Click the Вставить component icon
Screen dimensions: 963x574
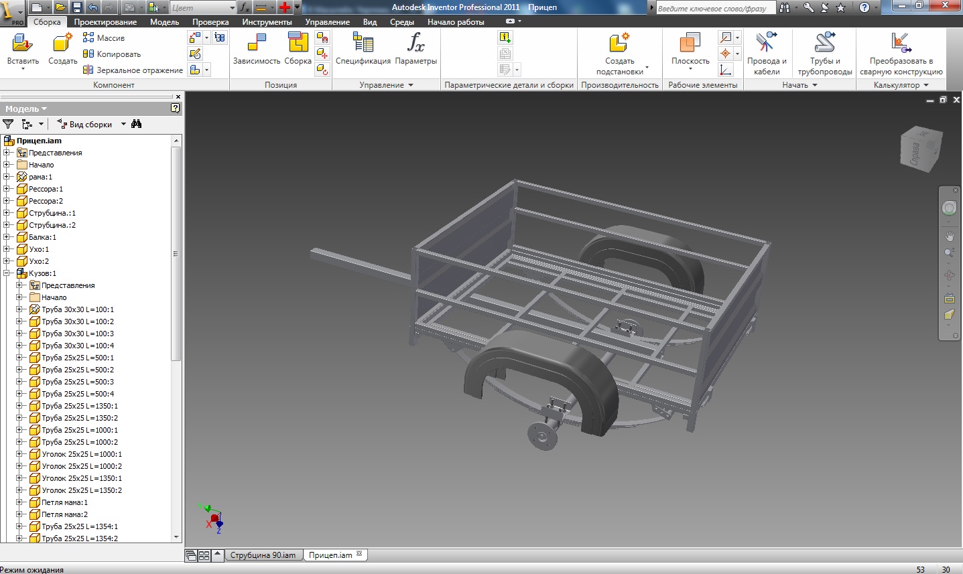23,50
